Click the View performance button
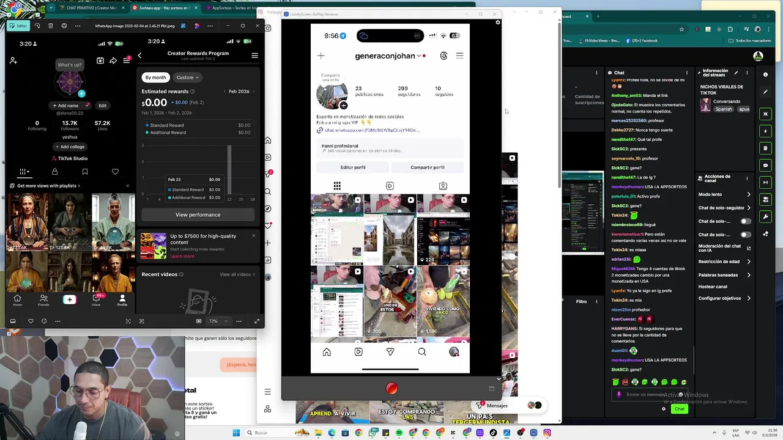783x440 pixels. (x=198, y=215)
